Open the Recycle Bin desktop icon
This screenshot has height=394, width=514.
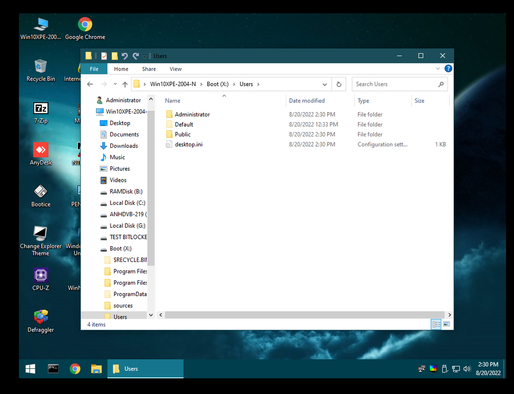tap(40, 70)
